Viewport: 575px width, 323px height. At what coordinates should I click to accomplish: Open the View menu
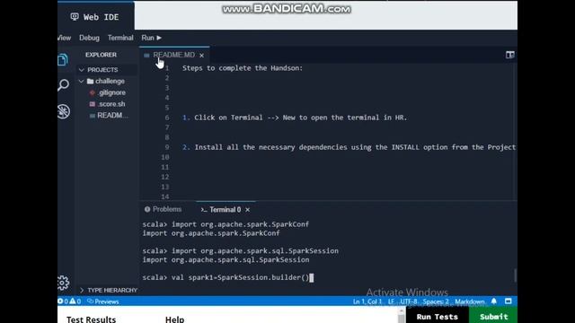pos(64,38)
